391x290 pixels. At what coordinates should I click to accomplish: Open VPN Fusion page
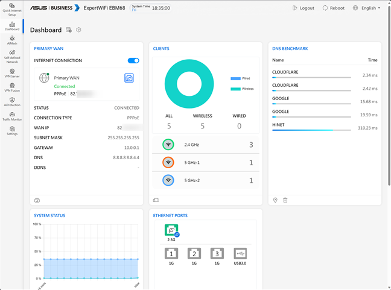pos(12,87)
